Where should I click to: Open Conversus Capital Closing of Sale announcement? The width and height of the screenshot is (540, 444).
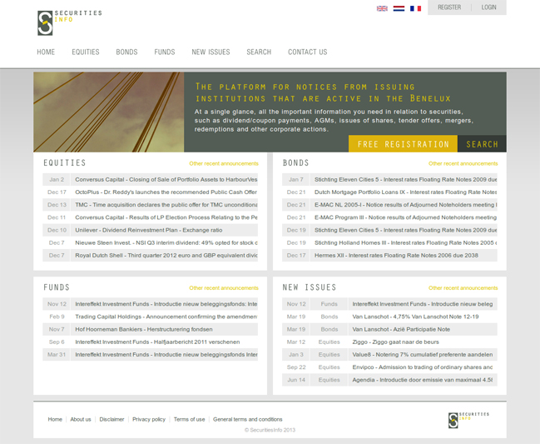150,180
